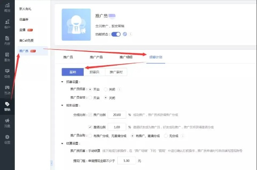Switch to the 推广产品 tab

click(96, 57)
